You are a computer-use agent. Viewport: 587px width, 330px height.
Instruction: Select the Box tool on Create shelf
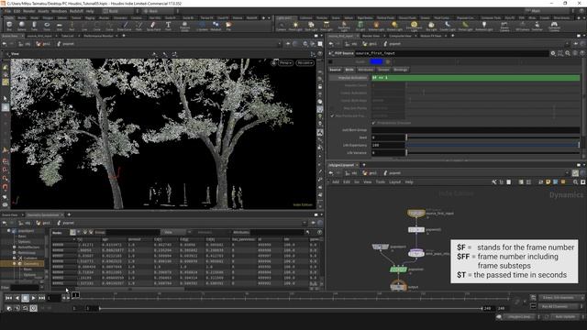[9, 26]
